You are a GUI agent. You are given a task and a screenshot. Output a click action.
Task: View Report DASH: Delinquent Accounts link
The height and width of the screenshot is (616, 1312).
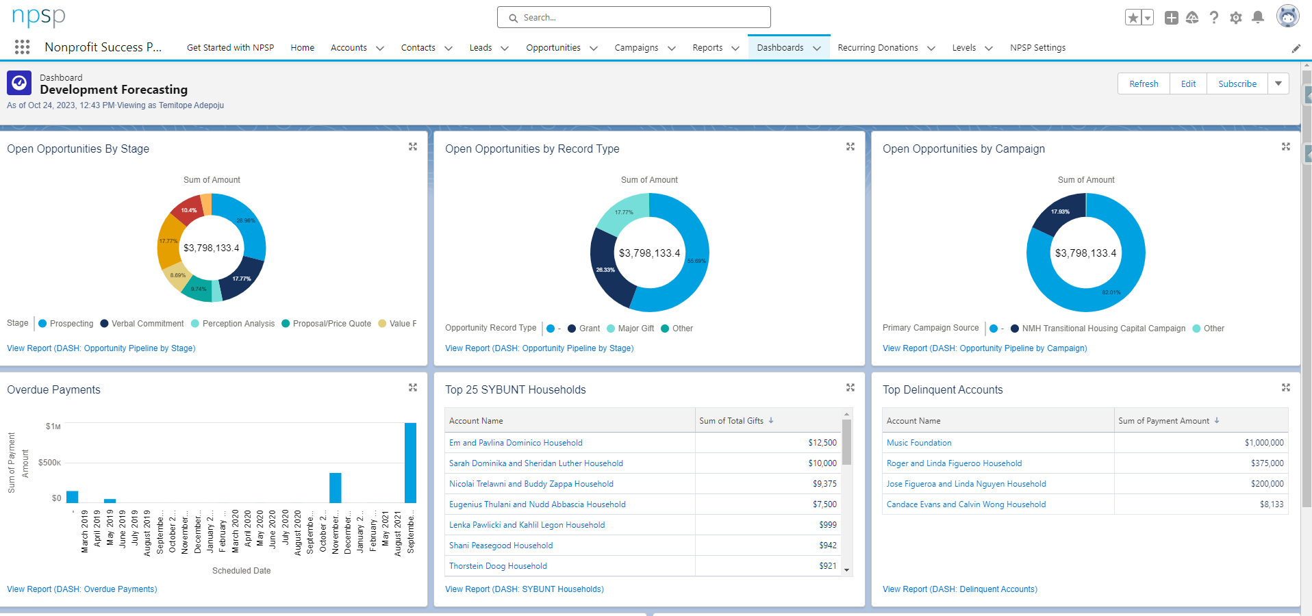[960, 589]
